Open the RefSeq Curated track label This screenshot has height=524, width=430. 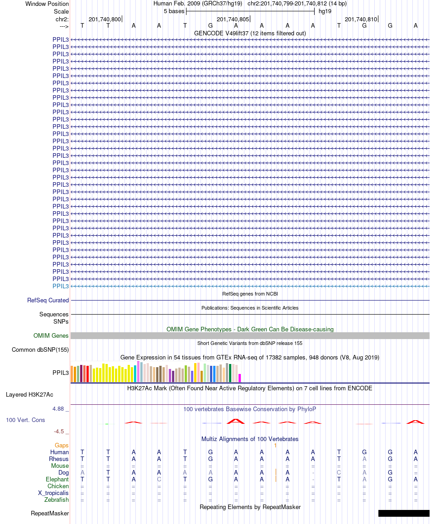(48, 300)
